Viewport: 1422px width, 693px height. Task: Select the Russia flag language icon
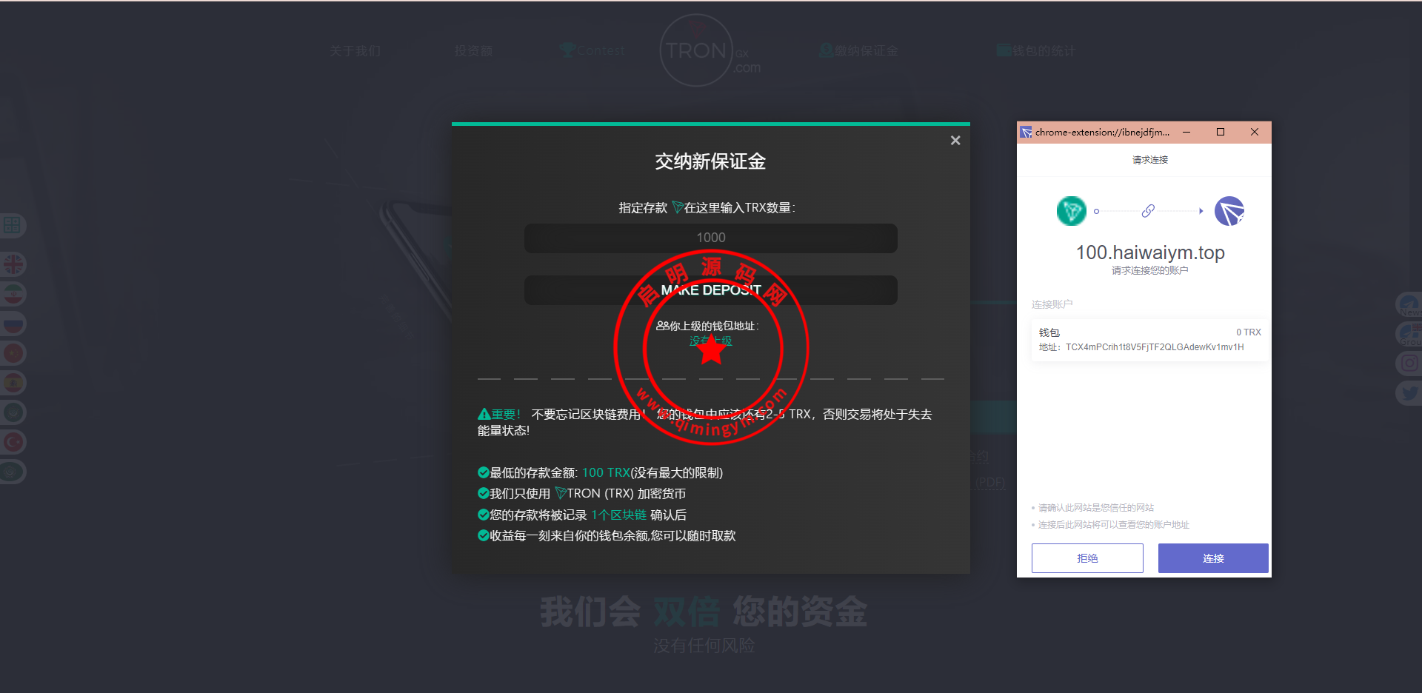click(x=13, y=324)
